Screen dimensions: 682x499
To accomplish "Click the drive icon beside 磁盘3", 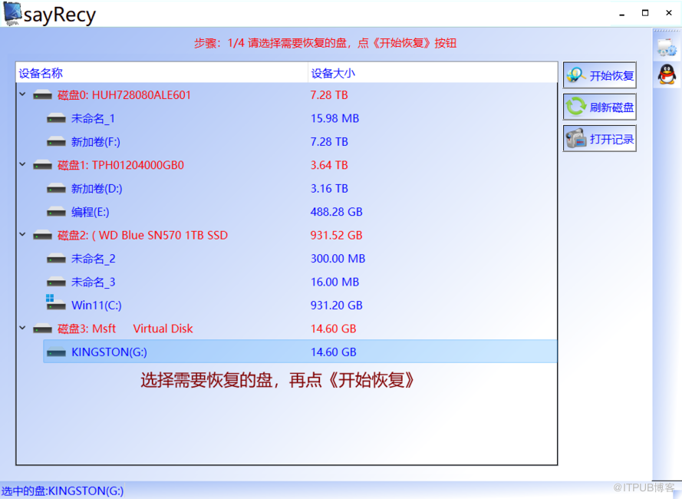I will pyautogui.click(x=43, y=329).
